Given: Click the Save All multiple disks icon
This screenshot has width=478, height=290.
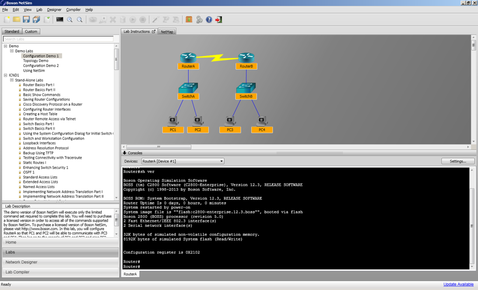Looking at the screenshot, I should coord(36,20).
